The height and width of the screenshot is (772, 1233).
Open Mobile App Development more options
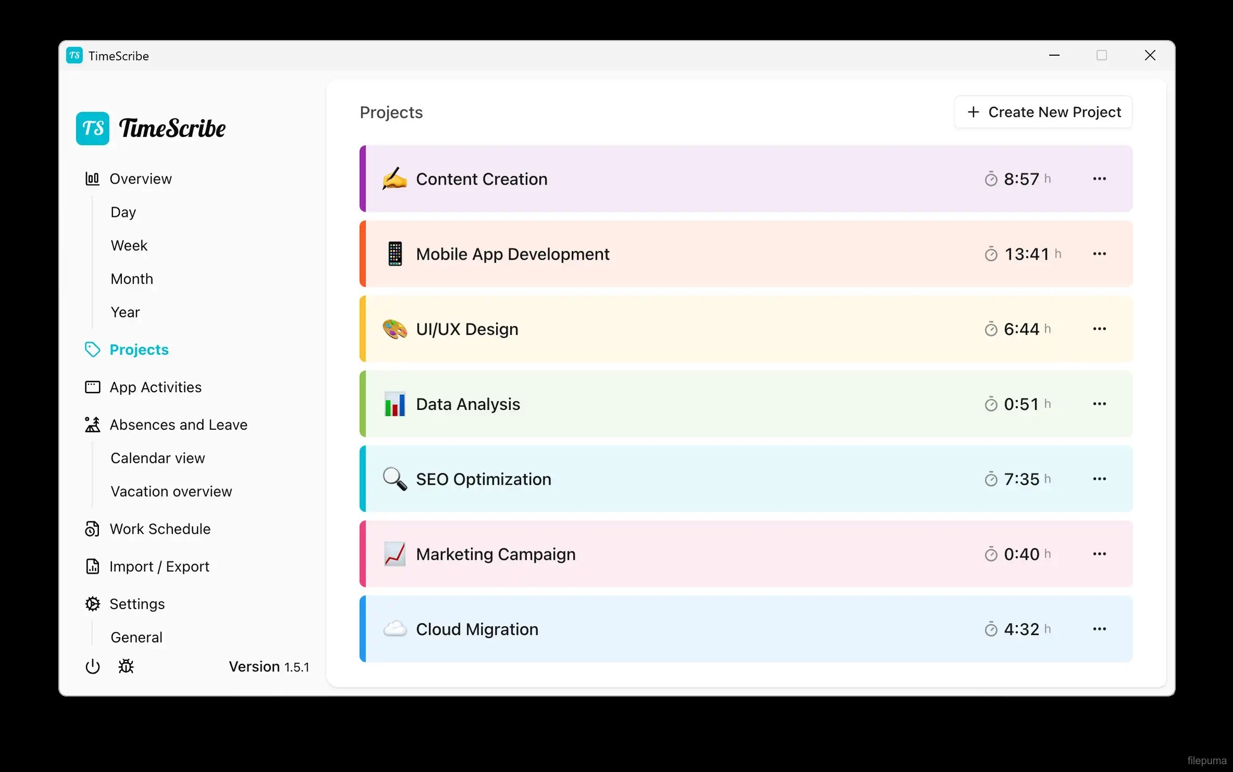[1099, 254]
